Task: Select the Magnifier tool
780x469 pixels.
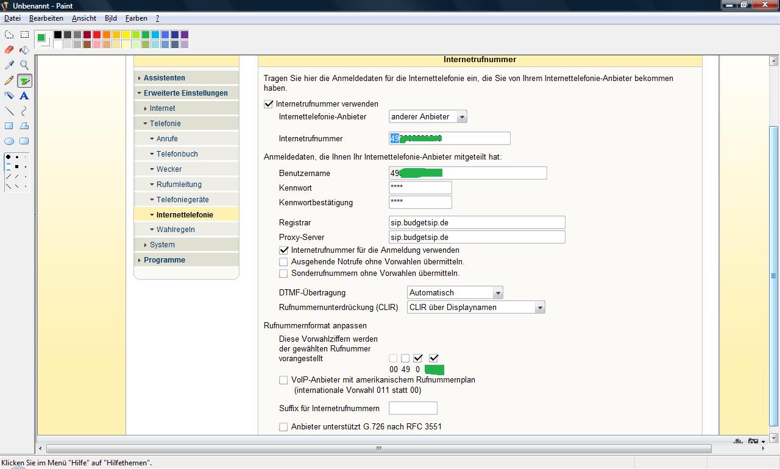Action: point(24,65)
